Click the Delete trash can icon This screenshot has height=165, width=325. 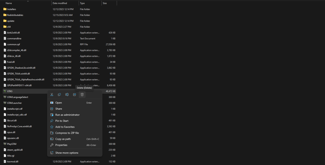coord(82,94)
